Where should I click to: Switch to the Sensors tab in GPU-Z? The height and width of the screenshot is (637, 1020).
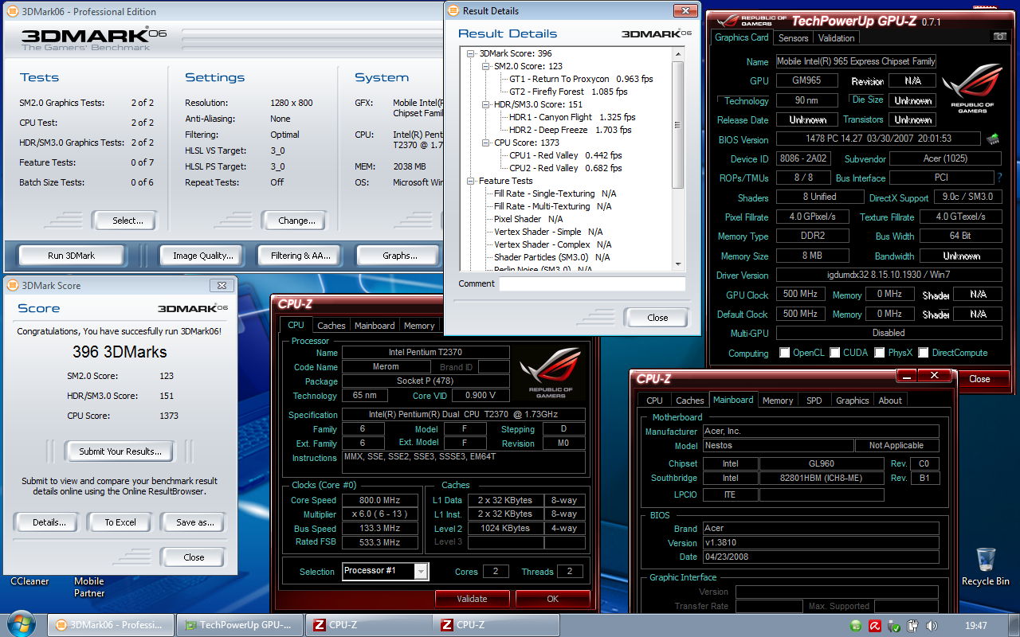[793, 38]
